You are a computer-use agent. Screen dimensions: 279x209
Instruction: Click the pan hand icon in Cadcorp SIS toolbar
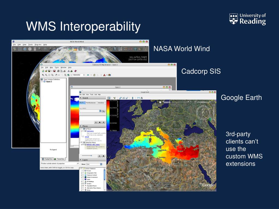pos(56,75)
